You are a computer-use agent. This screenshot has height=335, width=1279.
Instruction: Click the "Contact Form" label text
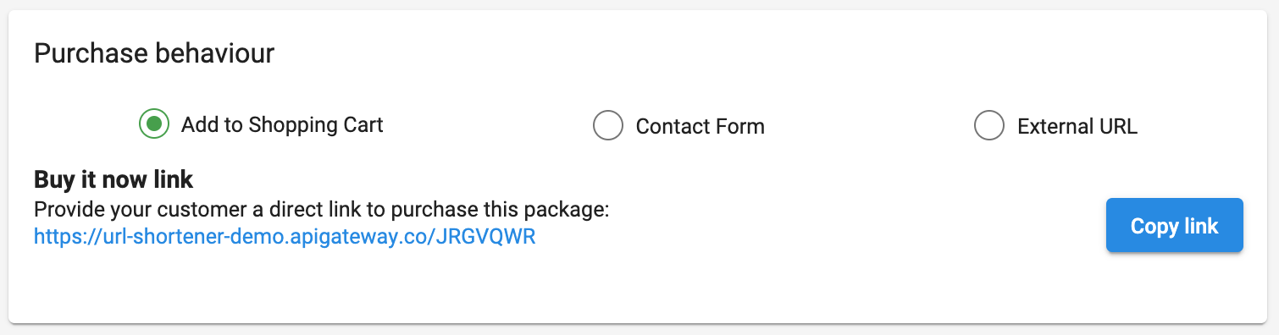tap(700, 127)
